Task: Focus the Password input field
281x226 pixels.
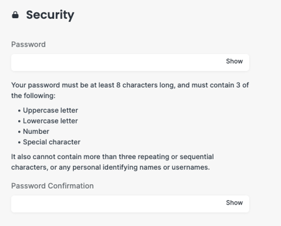Action: pyautogui.click(x=130, y=63)
